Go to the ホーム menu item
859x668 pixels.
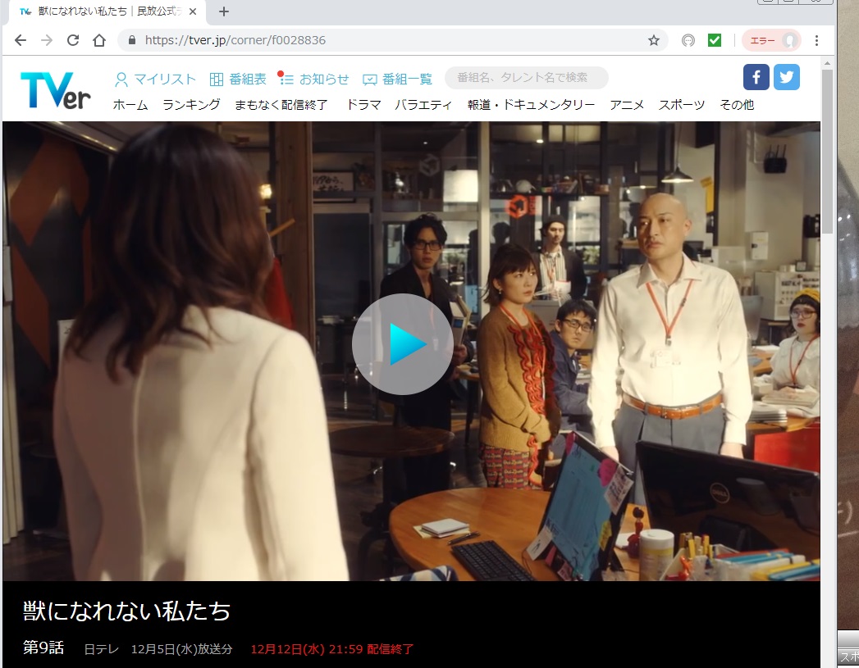coord(130,105)
